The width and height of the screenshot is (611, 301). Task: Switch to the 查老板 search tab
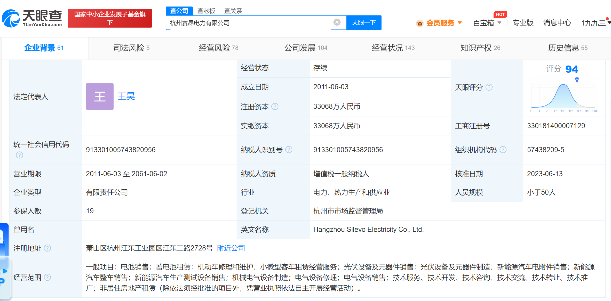click(206, 11)
